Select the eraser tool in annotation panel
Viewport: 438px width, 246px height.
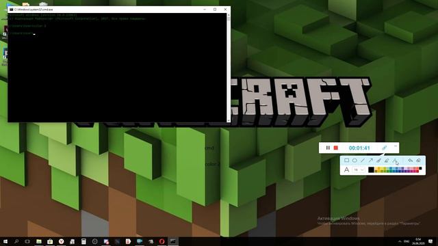418,161
